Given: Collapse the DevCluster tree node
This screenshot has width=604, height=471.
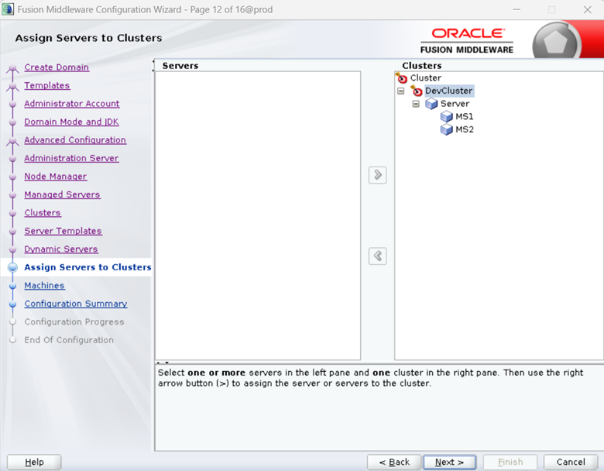Looking at the screenshot, I should coord(401,91).
